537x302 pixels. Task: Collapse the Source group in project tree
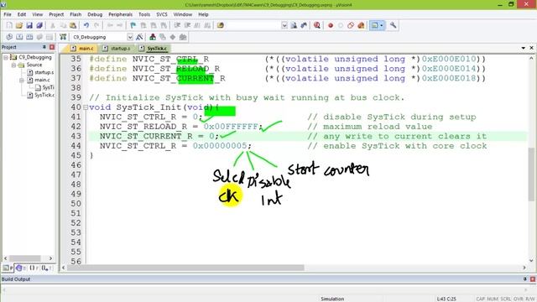13,65
